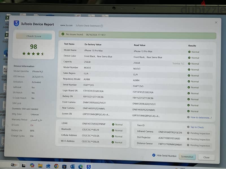Viewport: 226px width, 169px height.
Task: Open Microsoft Edge from the taskbar
Action: point(81,166)
